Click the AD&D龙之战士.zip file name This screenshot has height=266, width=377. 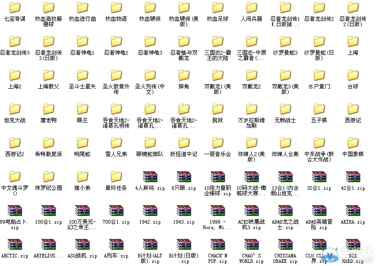285,225
